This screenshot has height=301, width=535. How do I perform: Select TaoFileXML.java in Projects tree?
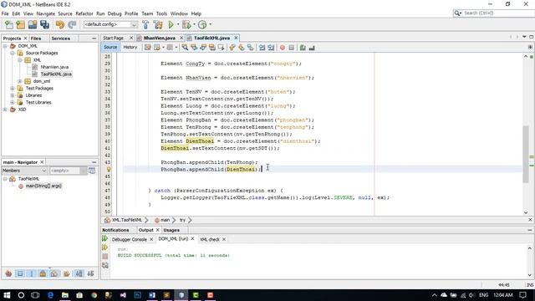click(x=56, y=74)
